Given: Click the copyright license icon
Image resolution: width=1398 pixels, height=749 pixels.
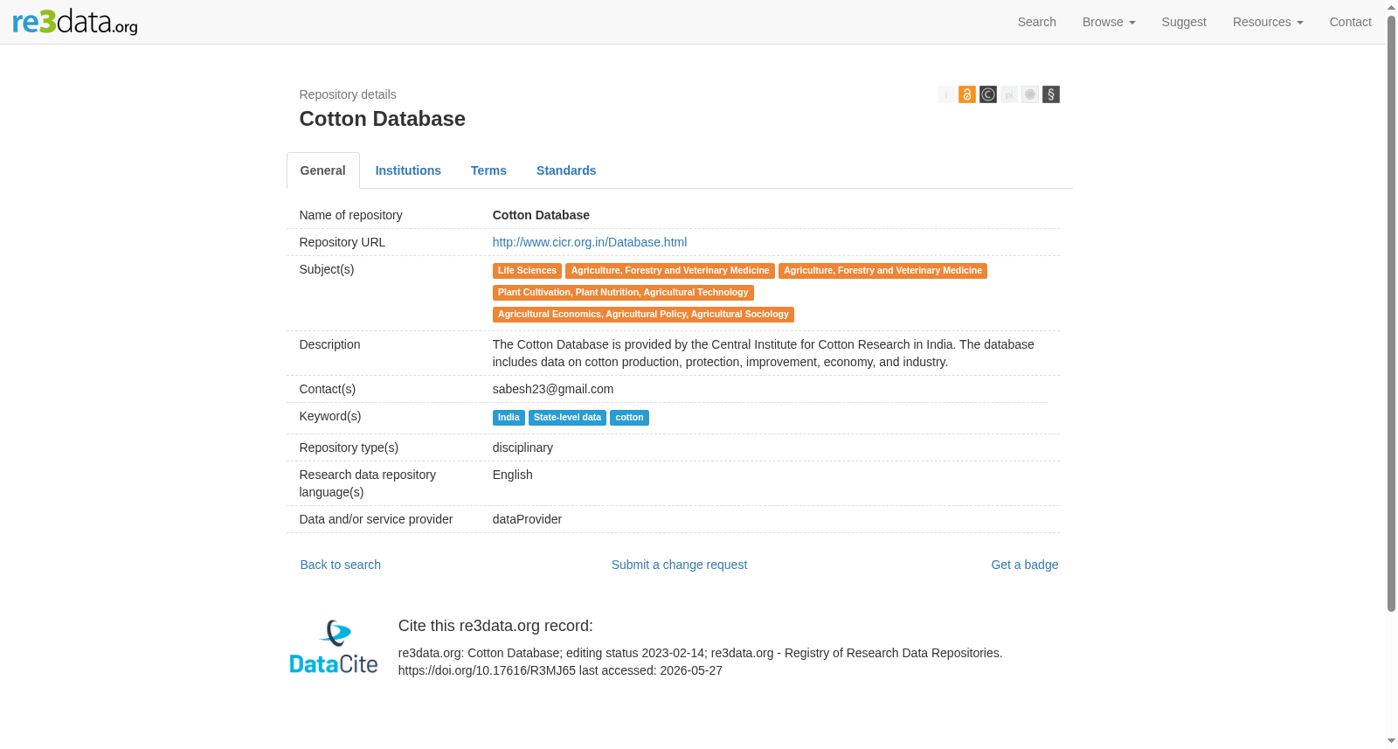Looking at the screenshot, I should [987, 94].
